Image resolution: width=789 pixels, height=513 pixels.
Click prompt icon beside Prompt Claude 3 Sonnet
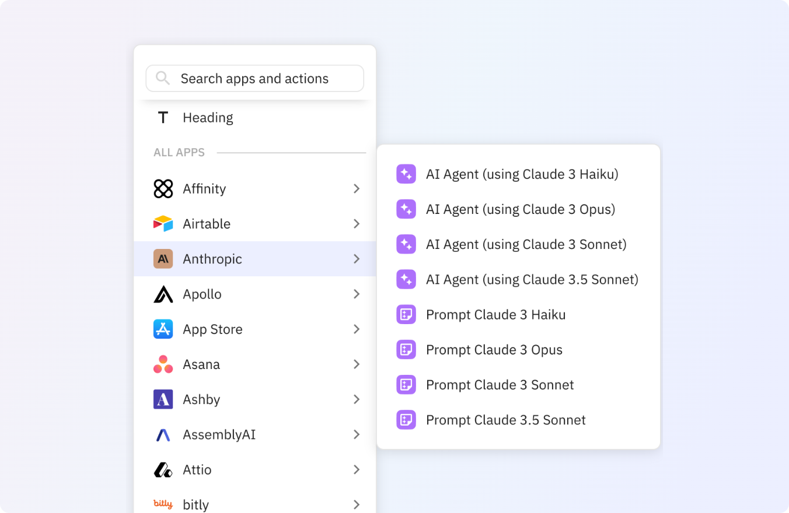pyautogui.click(x=406, y=385)
